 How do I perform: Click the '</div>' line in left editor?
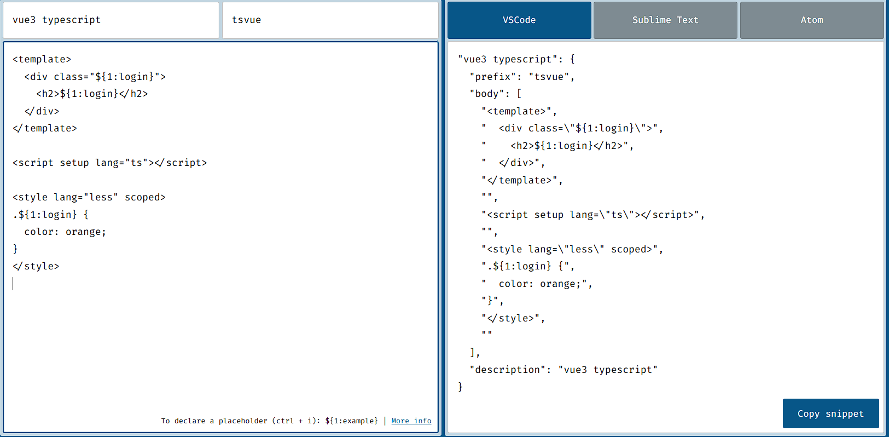pos(42,111)
